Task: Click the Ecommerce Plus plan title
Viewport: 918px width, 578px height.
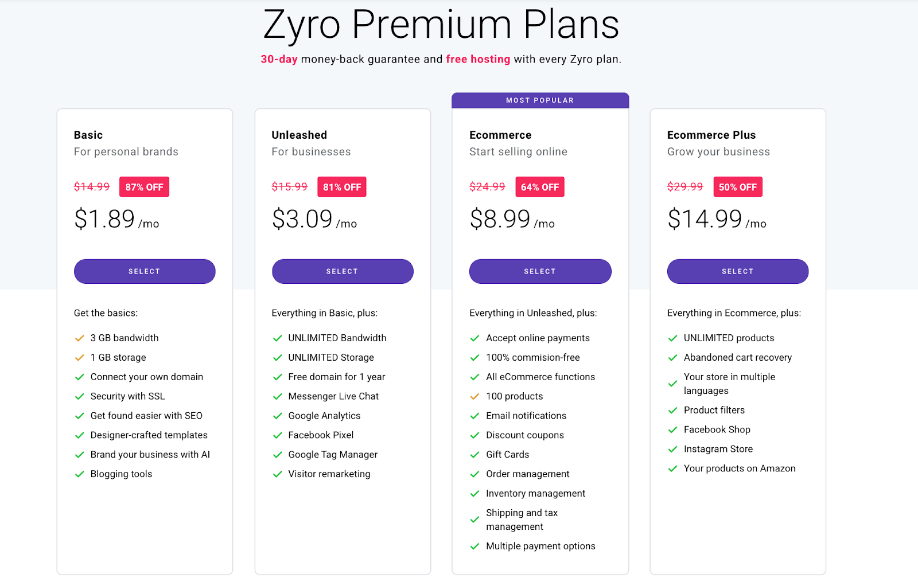Action: coord(711,135)
